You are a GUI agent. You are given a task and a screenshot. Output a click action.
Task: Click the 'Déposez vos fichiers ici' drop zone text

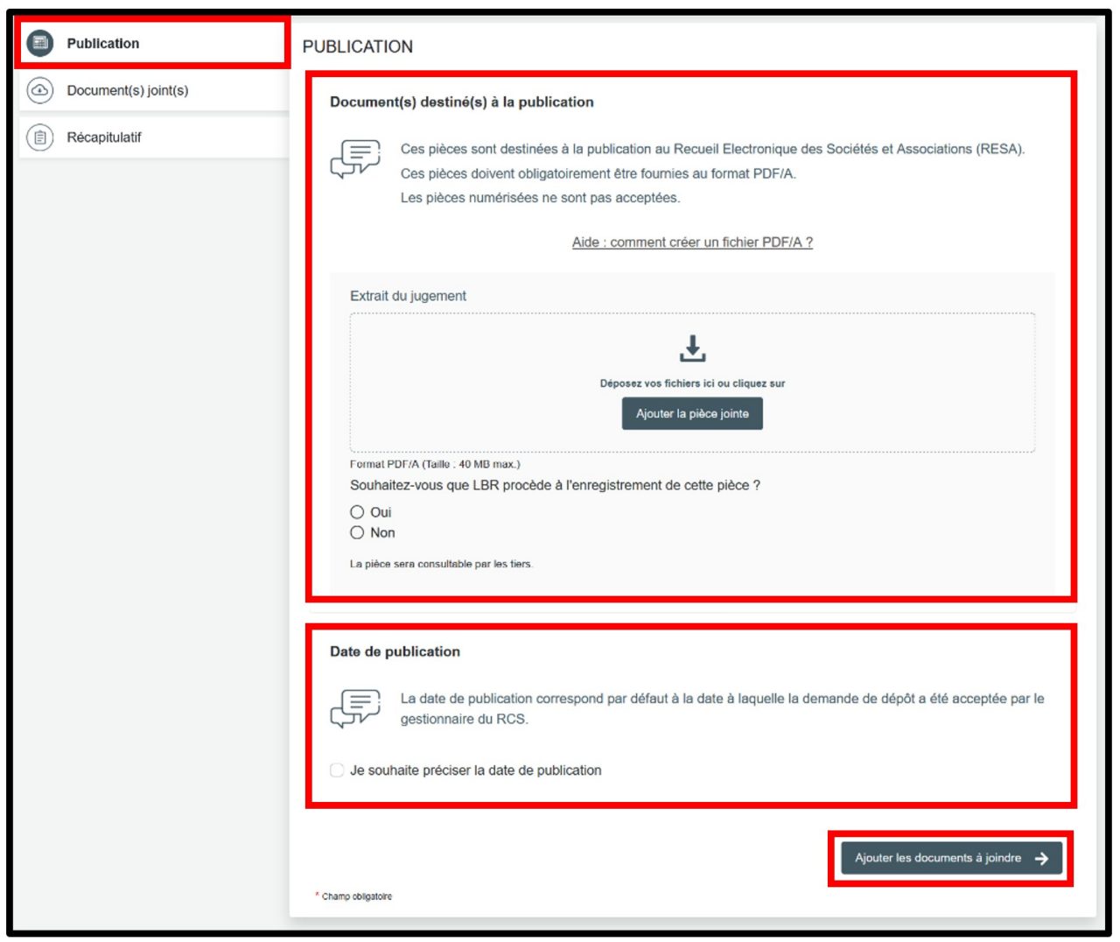pyautogui.click(x=692, y=383)
